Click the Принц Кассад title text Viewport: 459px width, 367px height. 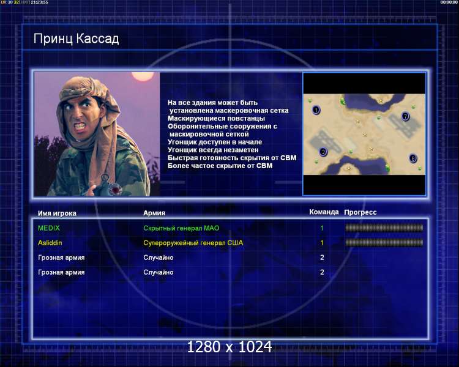click(x=76, y=40)
